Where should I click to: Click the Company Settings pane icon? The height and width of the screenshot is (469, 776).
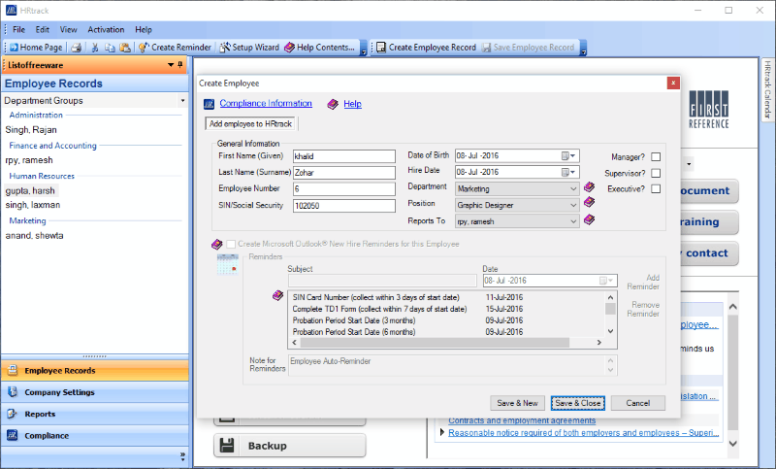[13, 391]
